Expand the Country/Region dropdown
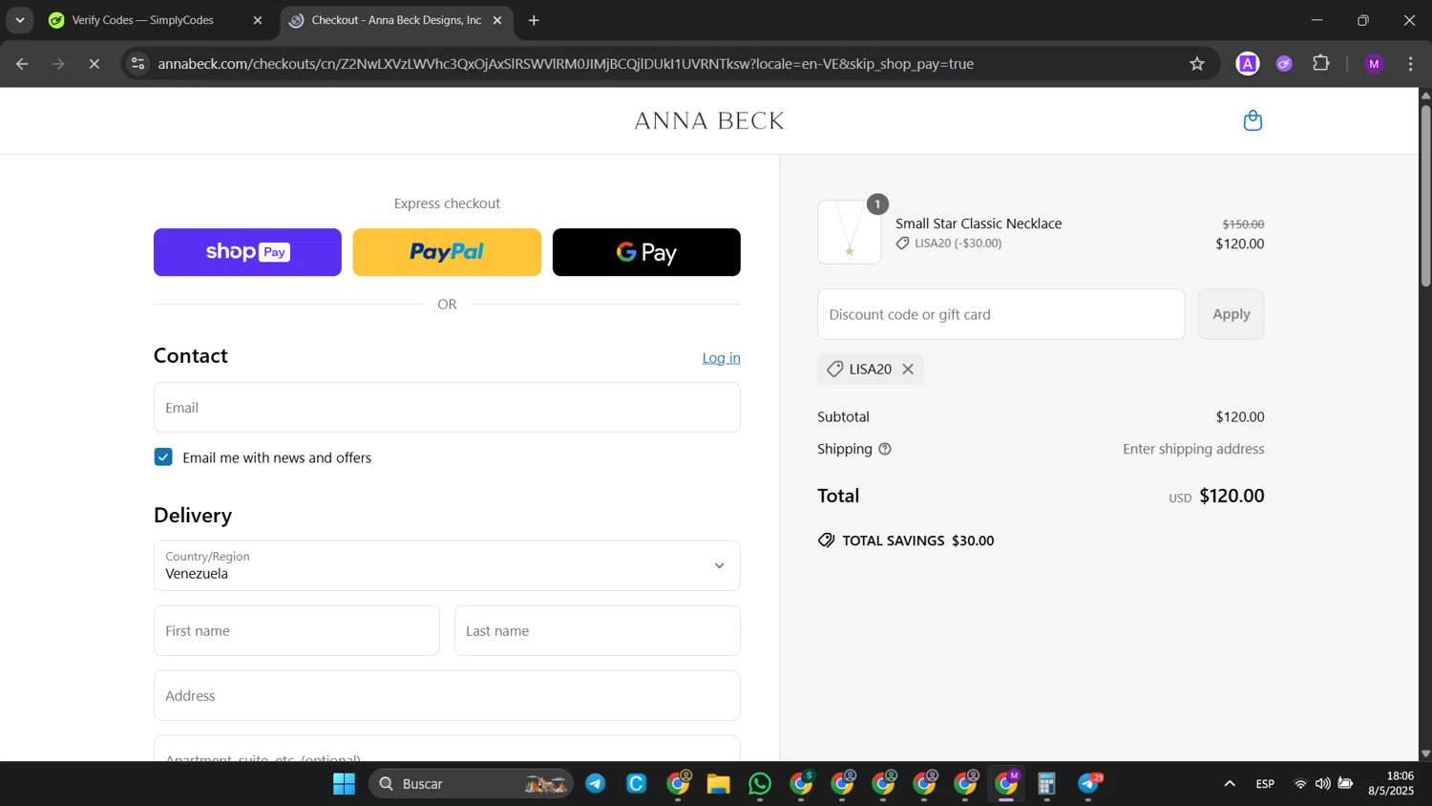This screenshot has height=806, width=1432. click(447, 565)
